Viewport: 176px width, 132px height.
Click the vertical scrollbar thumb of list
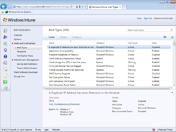pyautogui.click(x=174, y=45)
